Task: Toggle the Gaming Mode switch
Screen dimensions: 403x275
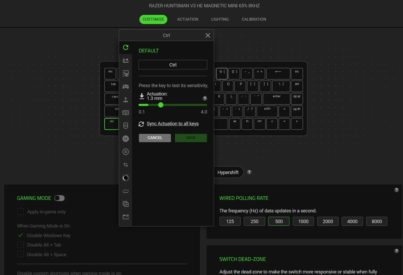Action: [60, 198]
